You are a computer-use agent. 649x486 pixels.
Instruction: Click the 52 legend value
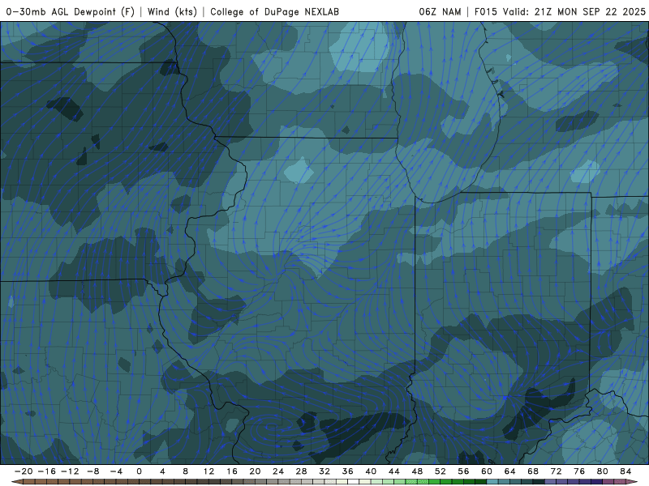441,471
